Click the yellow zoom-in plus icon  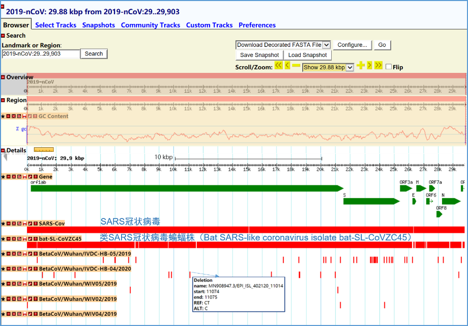click(x=361, y=65)
